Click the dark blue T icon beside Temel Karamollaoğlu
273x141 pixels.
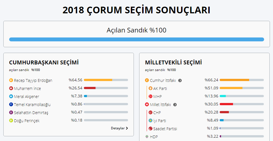click(11, 104)
